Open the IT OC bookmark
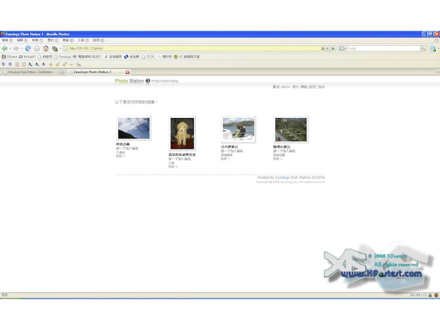This screenshot has height=330, width=440. [x=148, y=57]
